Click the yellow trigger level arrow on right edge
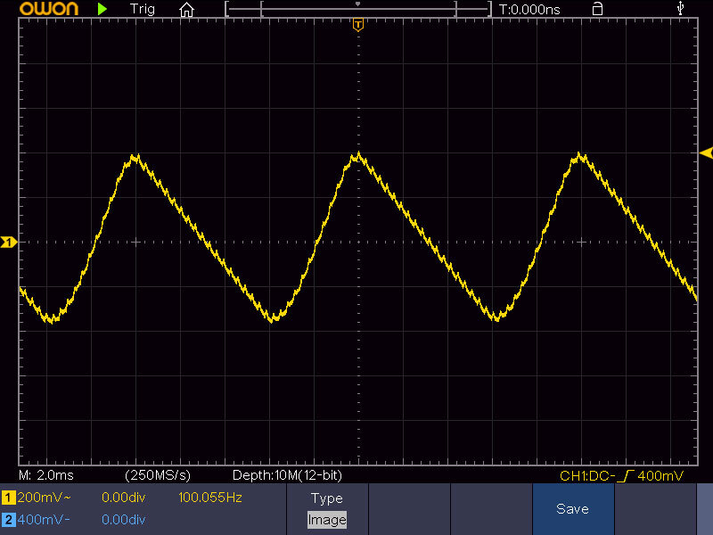Viewport: 713px width, 535px height. pos(706,152)
